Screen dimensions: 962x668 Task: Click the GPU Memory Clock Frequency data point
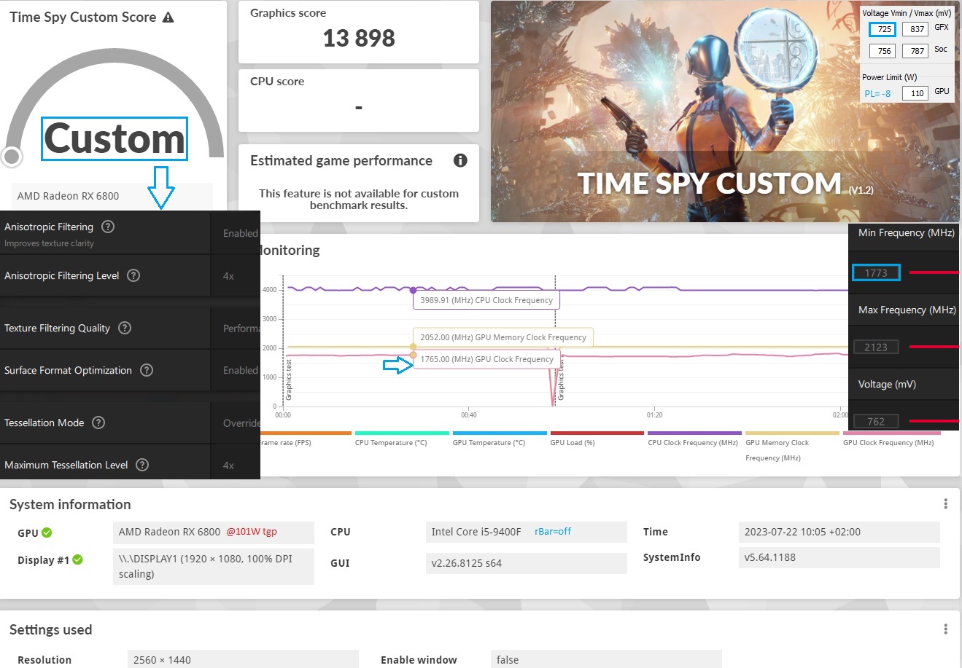[414, 347]
